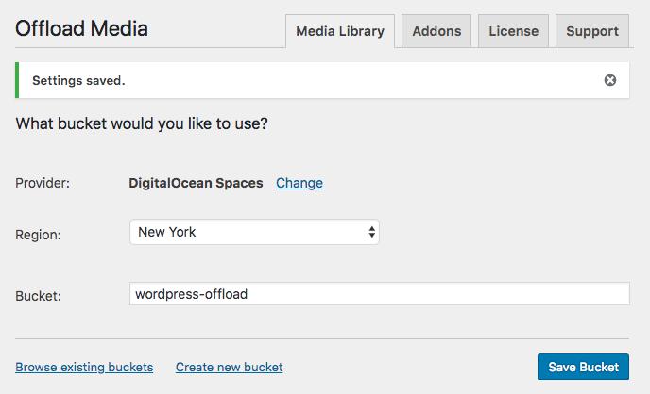
Task: Click the Offload Media page title
Action: (x=81, y=28)
